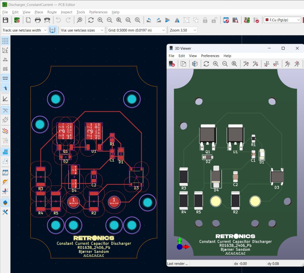Toggle 3D Viewer orthographic cube icon
The height and width of the screenshot is (273, 304).
click(x=195, y=64)
